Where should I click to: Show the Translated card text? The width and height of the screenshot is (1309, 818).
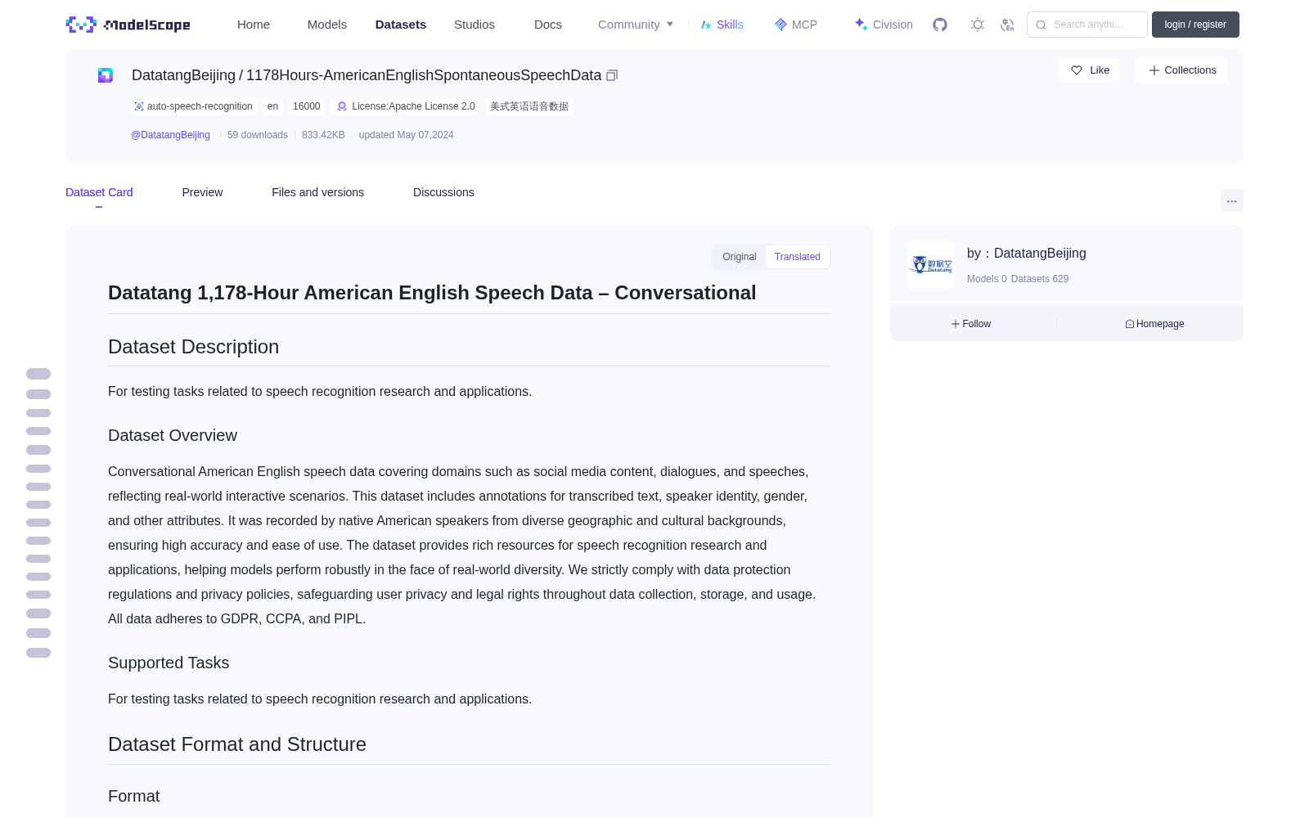coord(798,257)
